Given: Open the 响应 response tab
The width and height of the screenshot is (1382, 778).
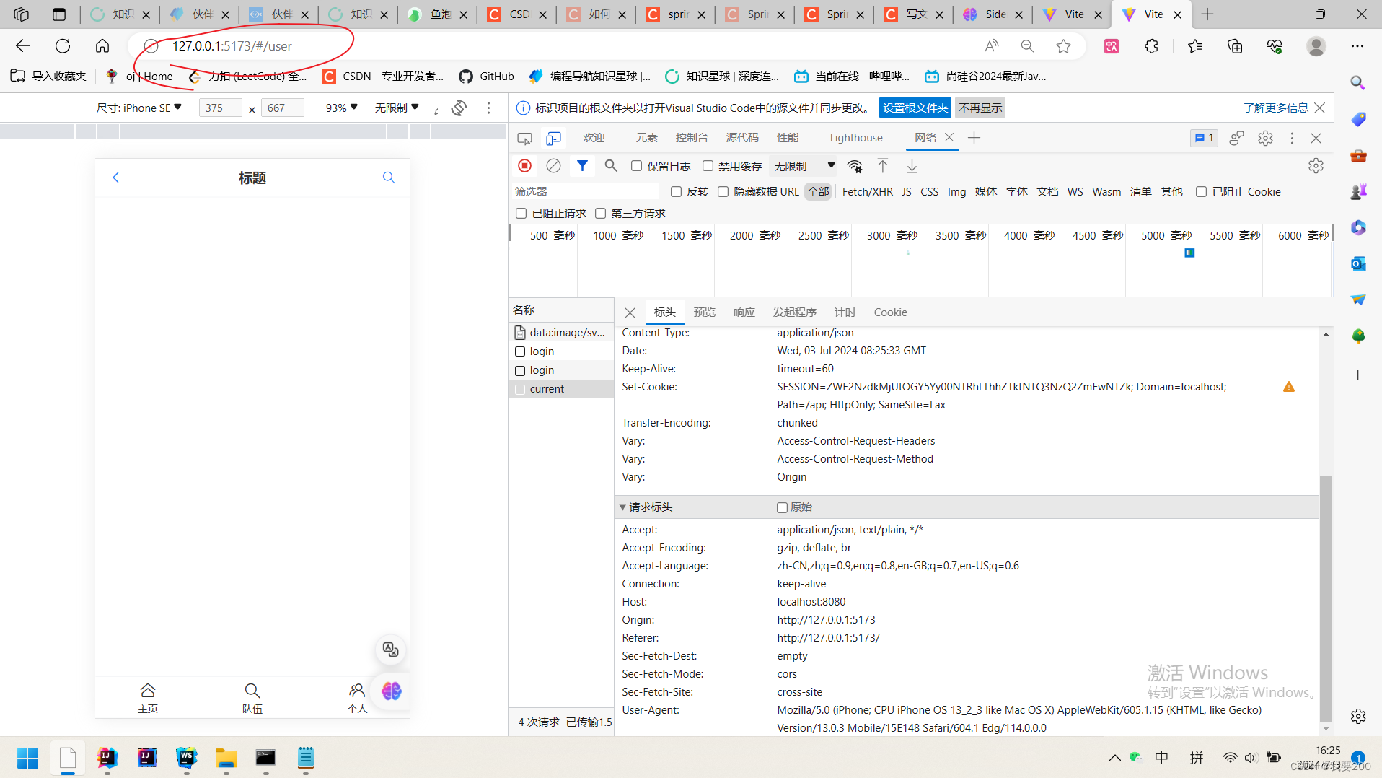Looking at the screenshot, I should [744, 312].
